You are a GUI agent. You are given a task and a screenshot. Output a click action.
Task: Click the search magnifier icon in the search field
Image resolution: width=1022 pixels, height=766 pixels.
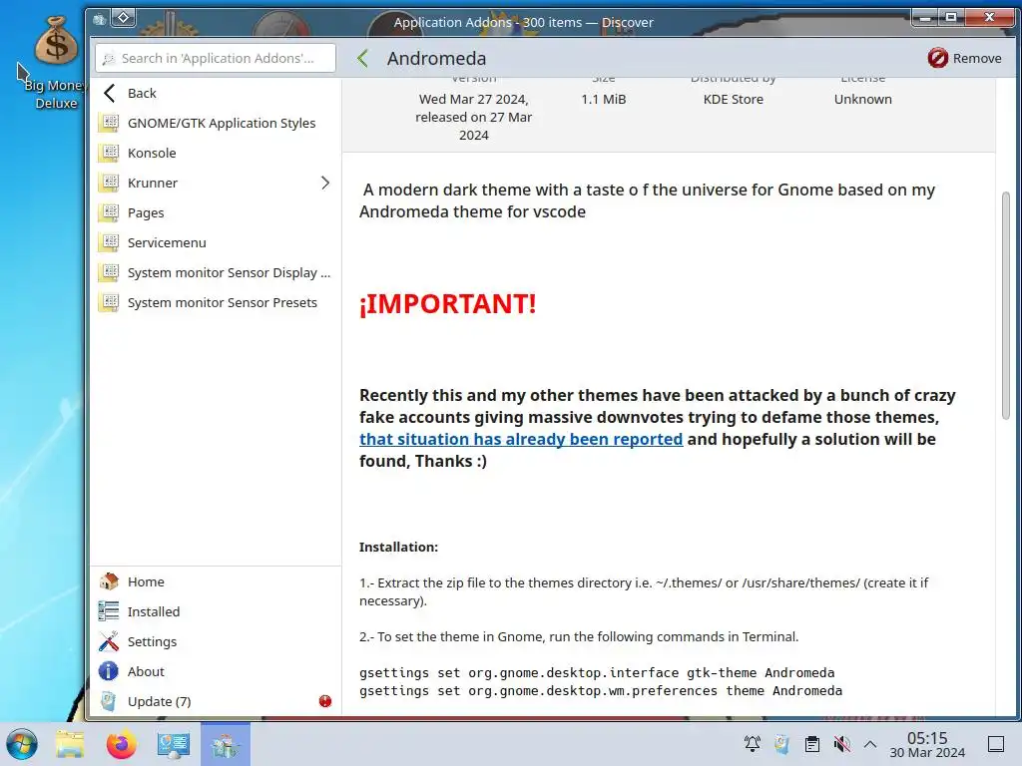coord(109,59)
